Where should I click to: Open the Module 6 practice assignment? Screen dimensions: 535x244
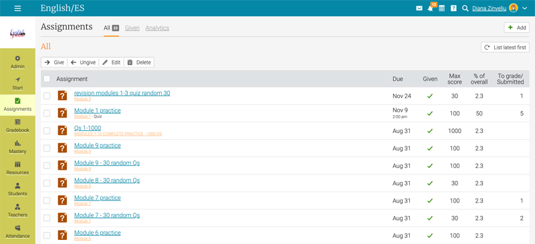click(x=98, y=233)
